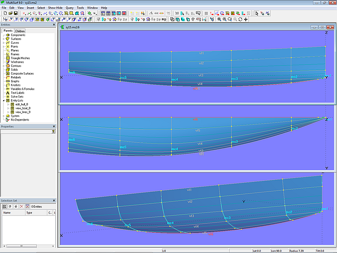Expand the edit_hull_0 entity list

pyautogui.click(x=8, y=104)
